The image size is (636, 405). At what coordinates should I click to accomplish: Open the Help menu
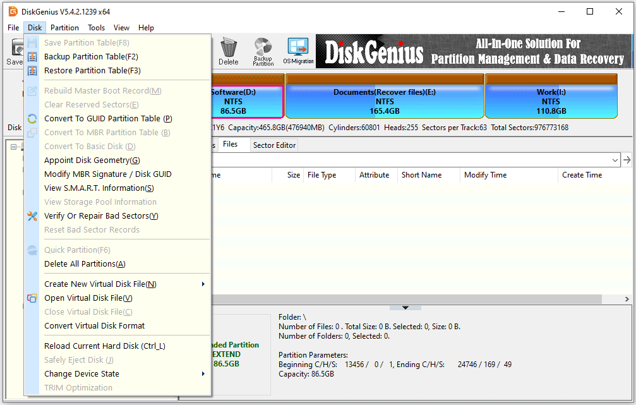[146, 28]
